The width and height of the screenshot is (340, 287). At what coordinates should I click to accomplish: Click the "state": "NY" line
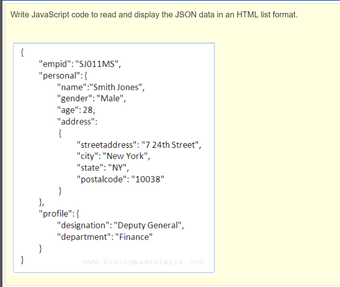pos(103,168)
